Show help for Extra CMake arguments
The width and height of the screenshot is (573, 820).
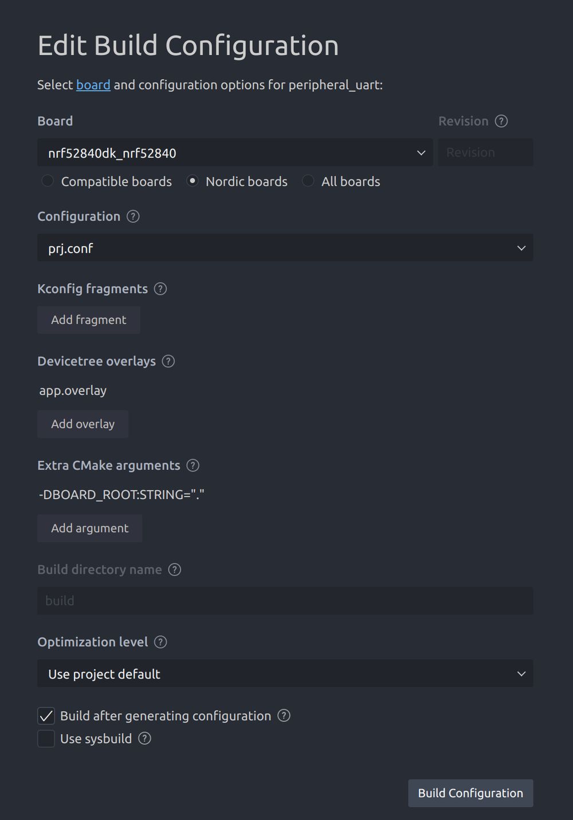pyautogui.click(x=193, y=465)
